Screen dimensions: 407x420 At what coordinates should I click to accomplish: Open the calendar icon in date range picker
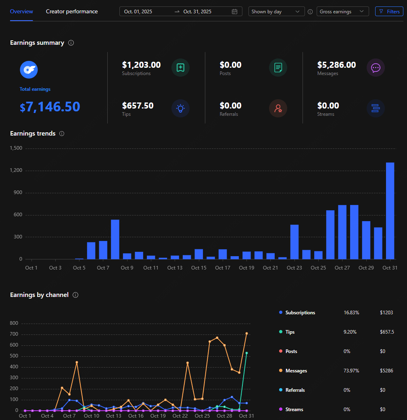tap(234, 11)
